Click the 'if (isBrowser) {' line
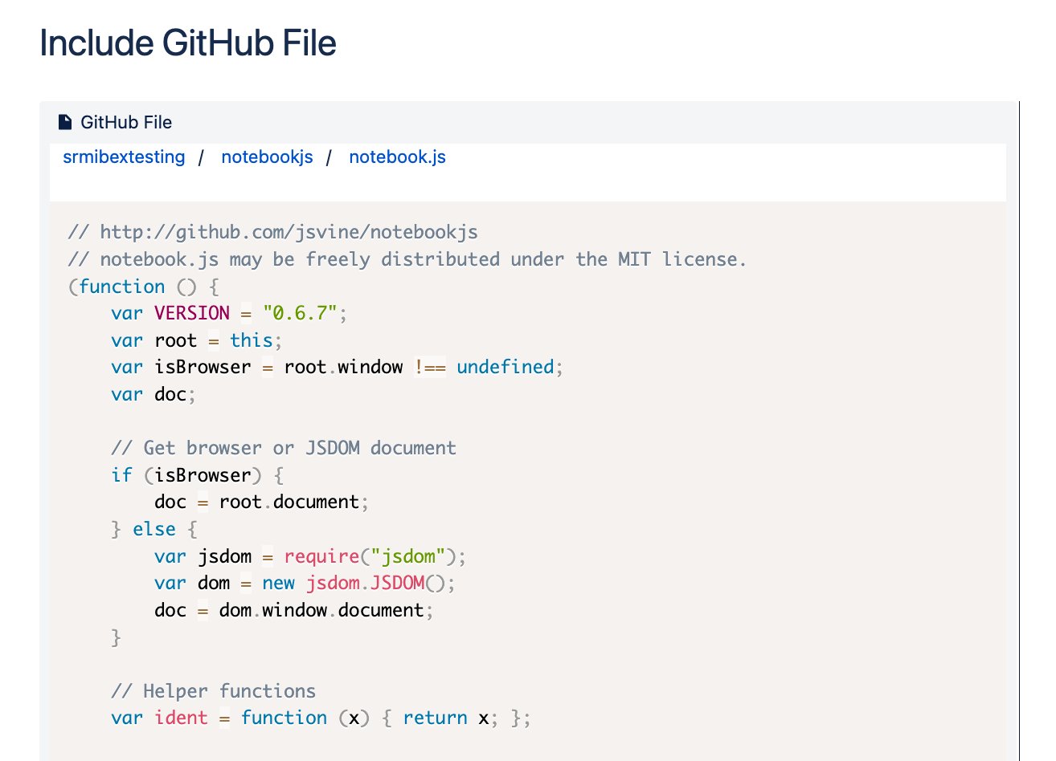The image size is (1056, 761). click(198, 475)
